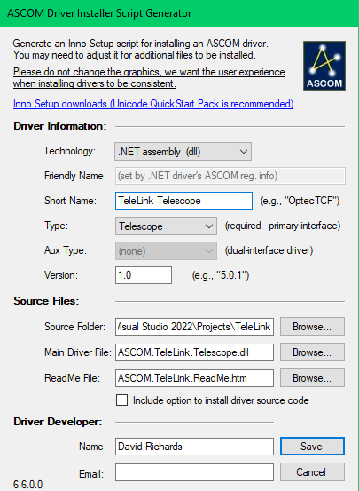Image resolution: width=359 pixels, height=491 pixels.
Task: Click the '(required - primary interface)' text
Action: coord(283,226)
